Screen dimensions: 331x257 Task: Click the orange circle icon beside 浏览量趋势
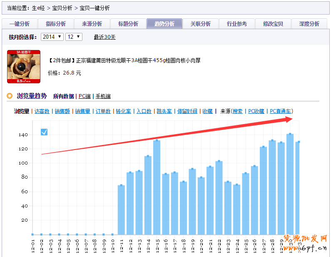(x=10, y=96)
